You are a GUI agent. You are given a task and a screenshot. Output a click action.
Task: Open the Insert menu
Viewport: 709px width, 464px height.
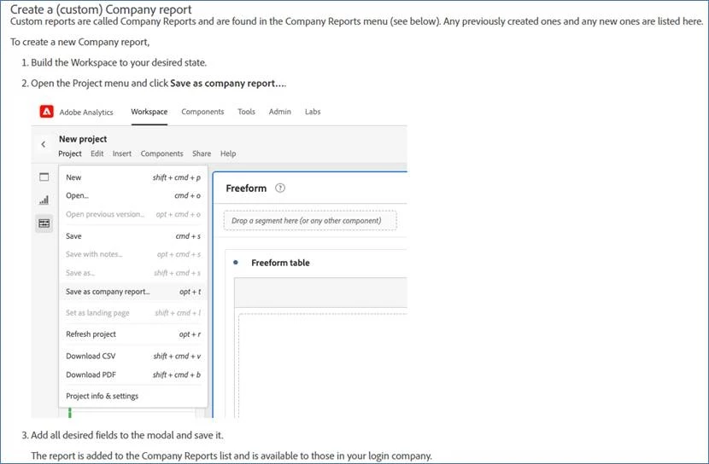(x=122, y=154)
